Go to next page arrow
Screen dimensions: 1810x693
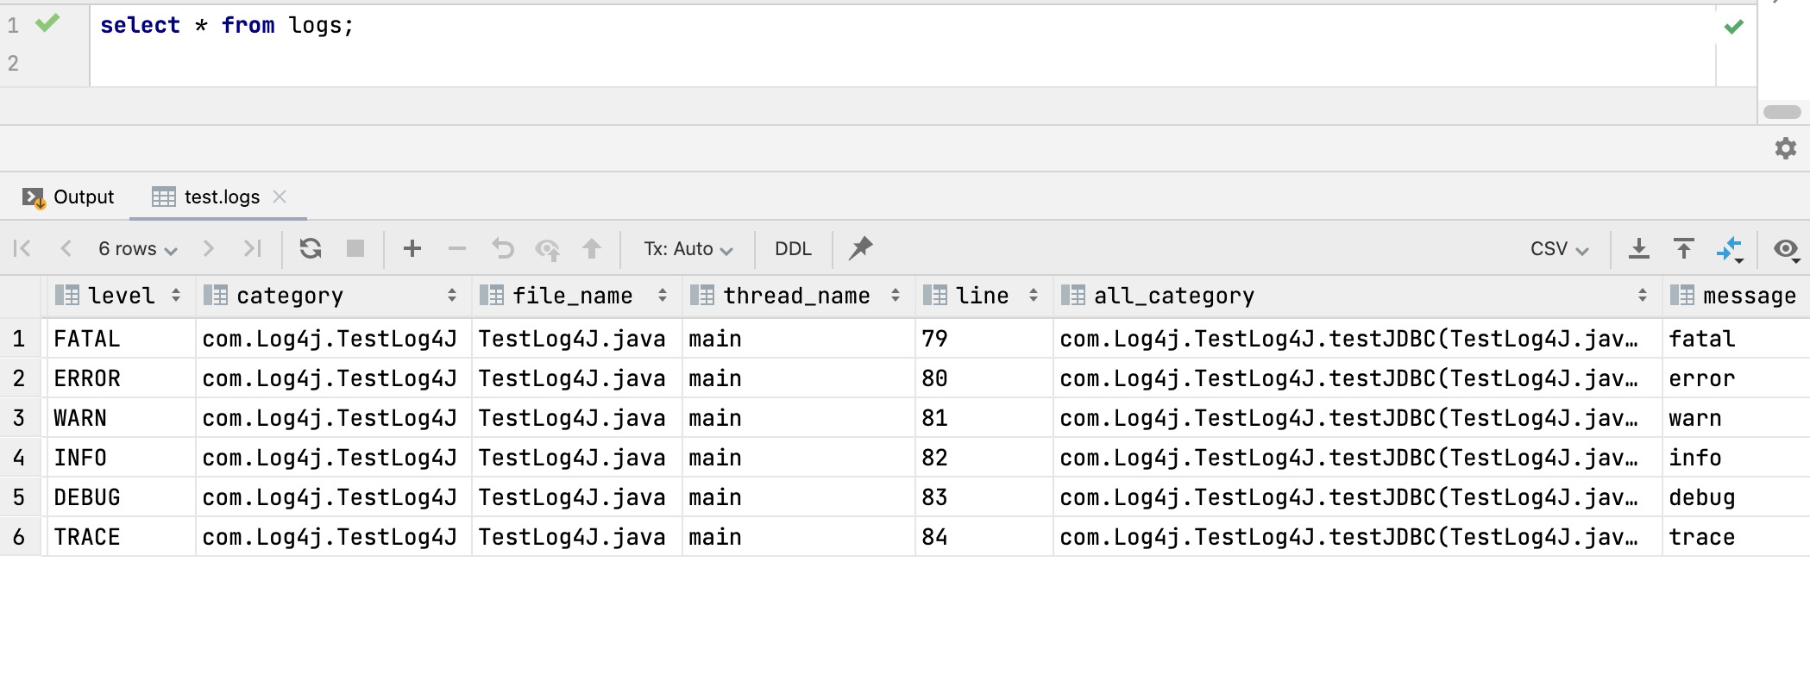click(x=208, y=249)
